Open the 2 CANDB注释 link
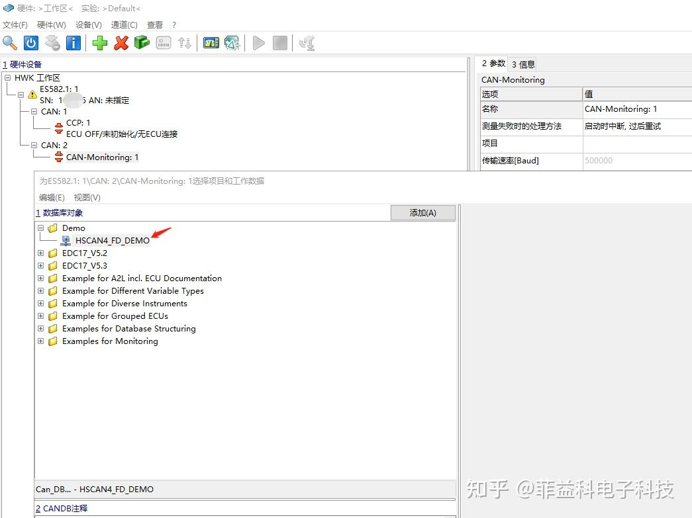The image size is (692, 518). (61, 508)
